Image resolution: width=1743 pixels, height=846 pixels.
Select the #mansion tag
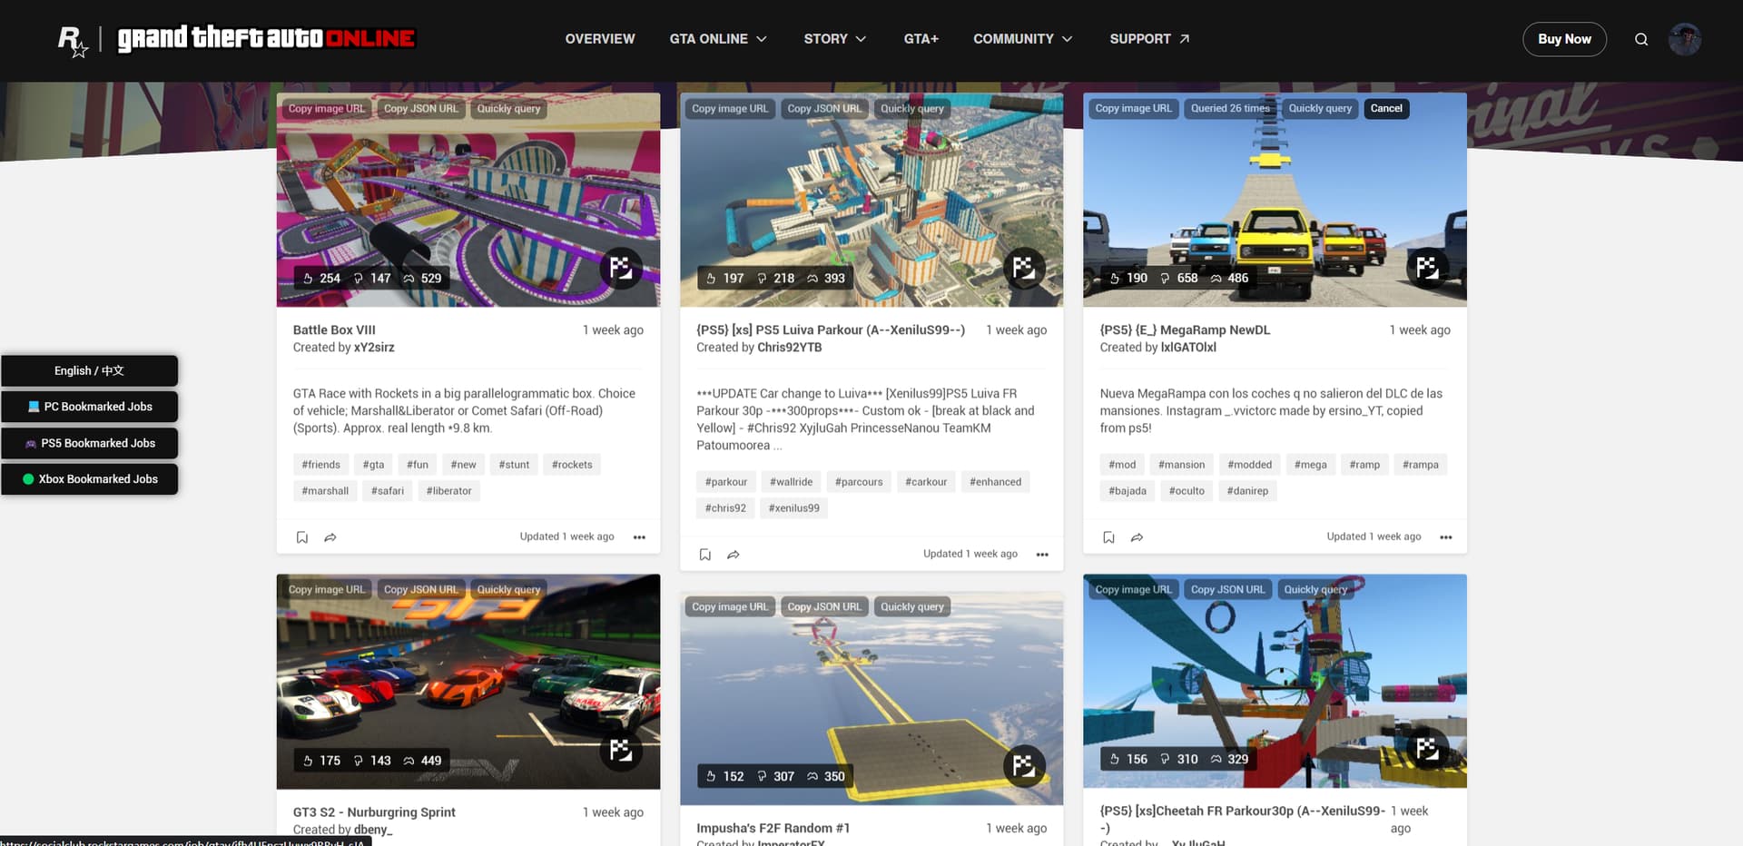coord(1182,465)
